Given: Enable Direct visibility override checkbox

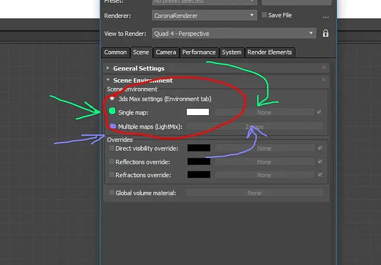Looking at the screenshot, I should (112, 148).
